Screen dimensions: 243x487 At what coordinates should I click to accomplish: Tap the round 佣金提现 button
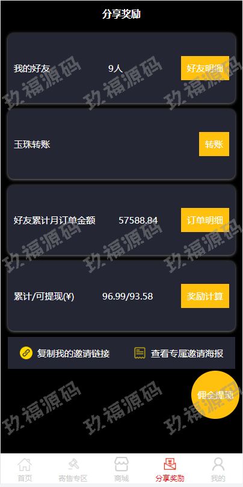click(x=215, y=395)
